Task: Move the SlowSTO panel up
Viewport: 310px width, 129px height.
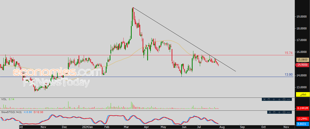Action: coord(279,112)
